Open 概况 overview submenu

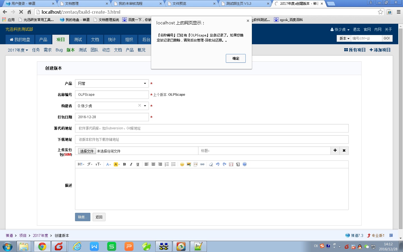[x=141, y=50]
